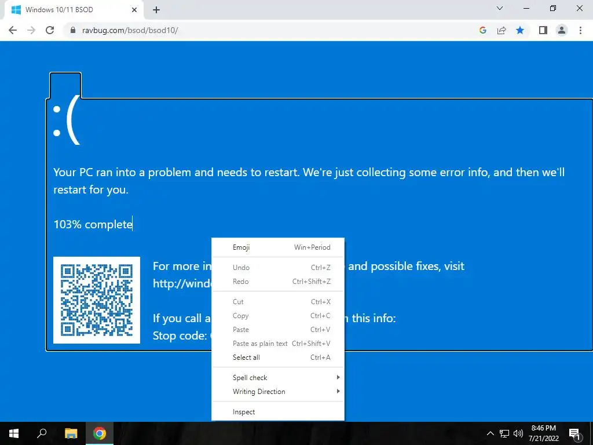The width and height of the screenshot is (593, 445).
Task: Click the '103% complete' text
Action: pyautogui.click(x=93, y=224)
